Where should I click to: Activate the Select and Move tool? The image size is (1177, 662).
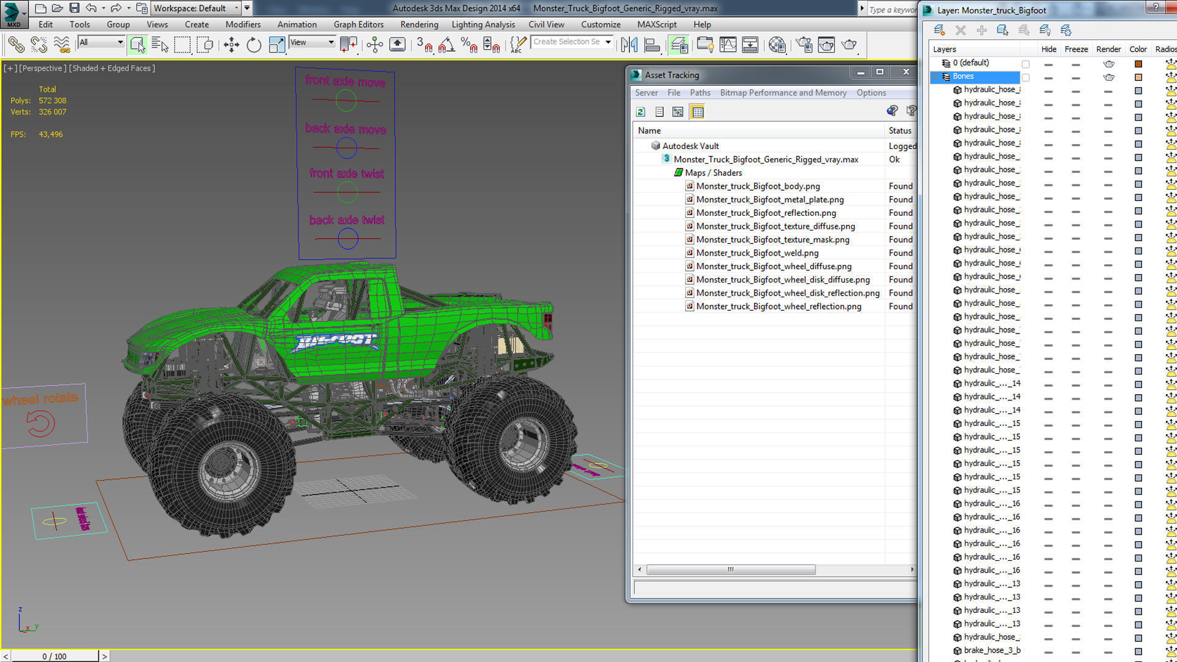click(x=231, y=44)
